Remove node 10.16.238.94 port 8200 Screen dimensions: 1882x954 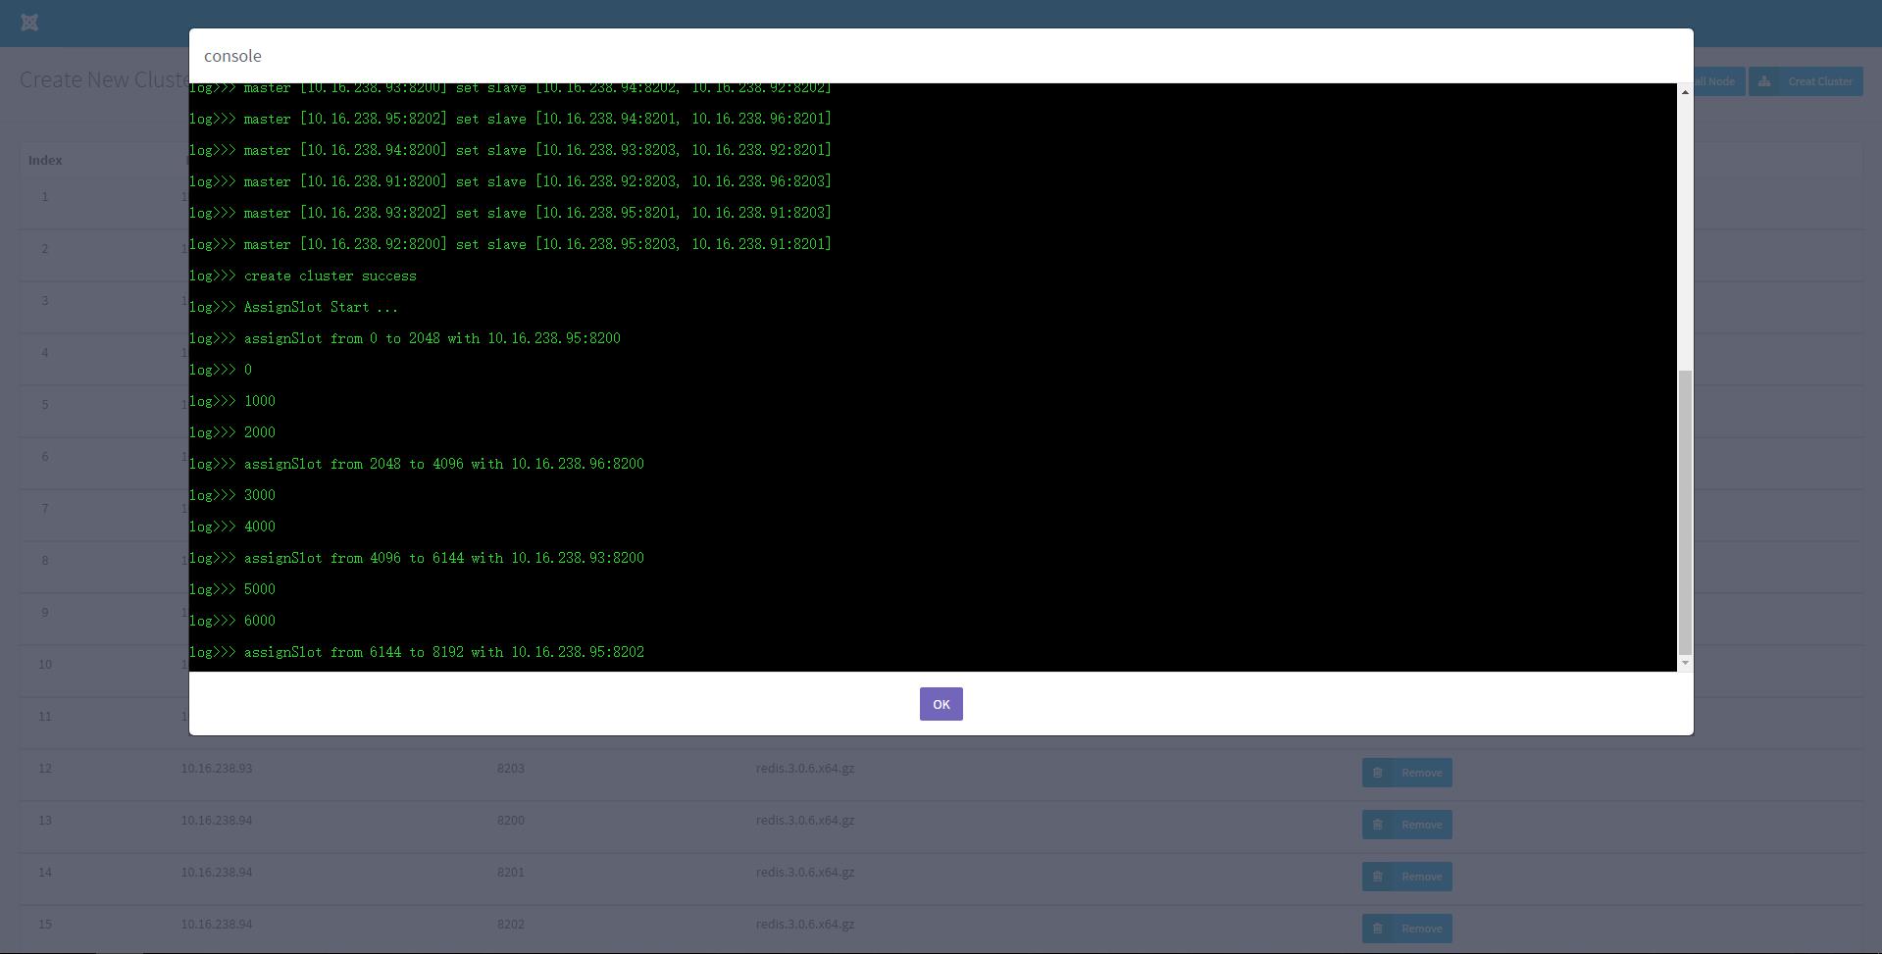click(x=1406, y=825)
